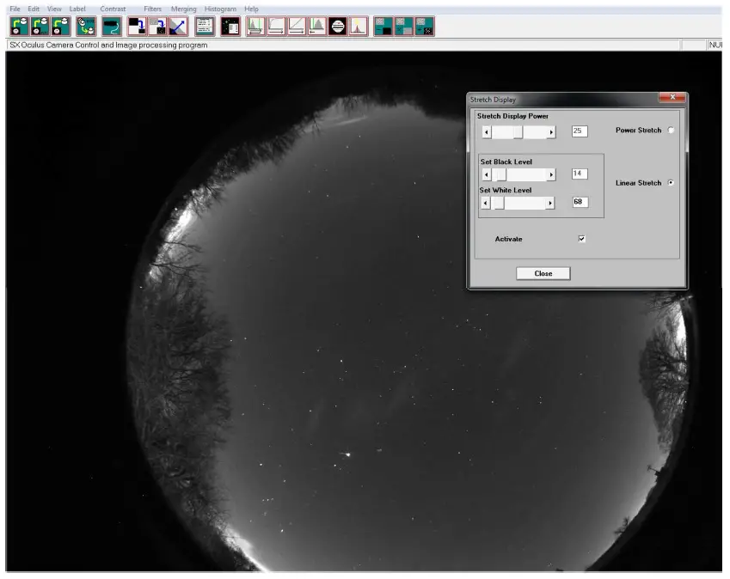
Task: Start continuous capture with the looping camera icon
Action: point(84,25)
